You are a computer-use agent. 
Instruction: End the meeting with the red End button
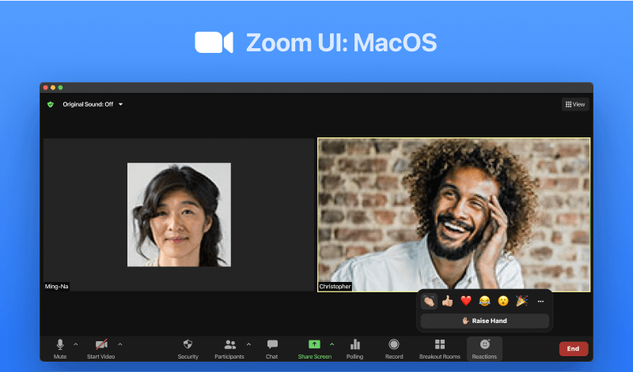click(573, 348)
